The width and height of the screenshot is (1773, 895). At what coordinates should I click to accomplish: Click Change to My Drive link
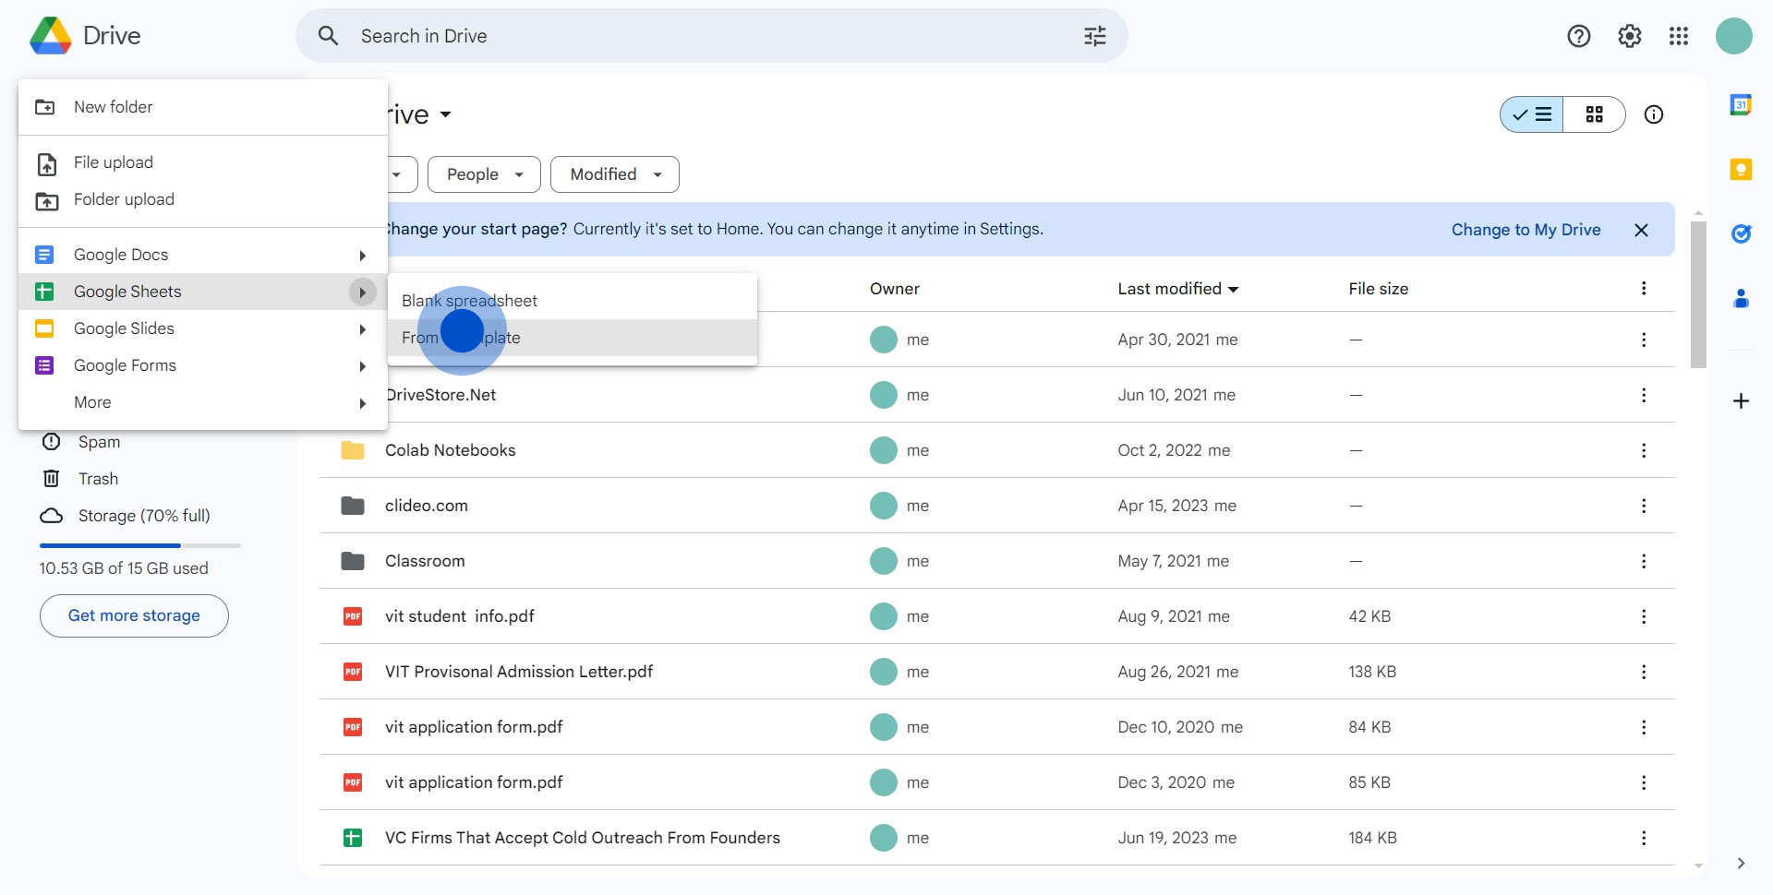click(1526, 230)
